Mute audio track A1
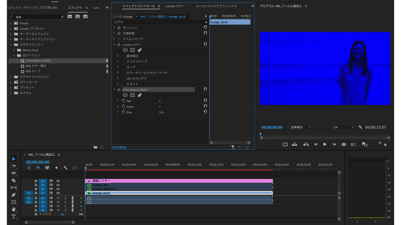The image size is (401, 225). (58, 198)
